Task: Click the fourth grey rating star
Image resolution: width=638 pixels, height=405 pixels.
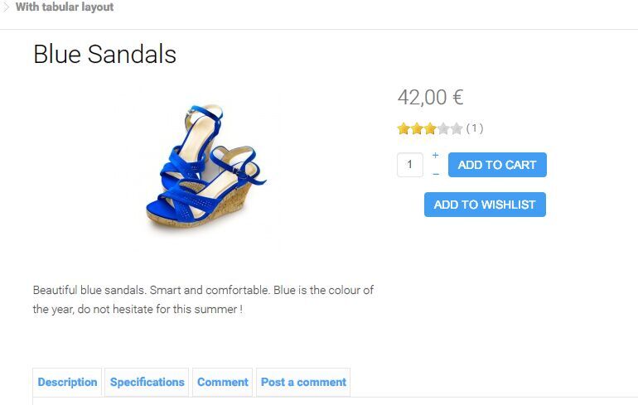Action: 443,129
